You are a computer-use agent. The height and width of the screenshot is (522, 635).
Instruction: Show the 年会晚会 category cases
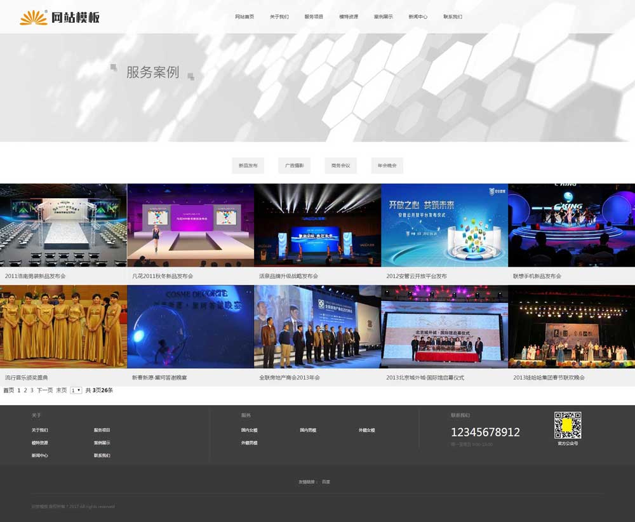click(x=387, y=166)
